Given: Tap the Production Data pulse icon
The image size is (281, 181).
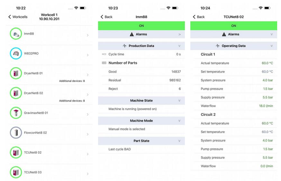Looking at the screenshot, I should [x=125, y=46].
